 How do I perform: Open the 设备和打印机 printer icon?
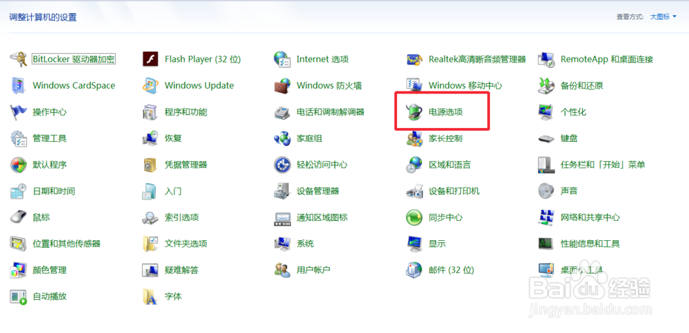click(x=414, y=191)
